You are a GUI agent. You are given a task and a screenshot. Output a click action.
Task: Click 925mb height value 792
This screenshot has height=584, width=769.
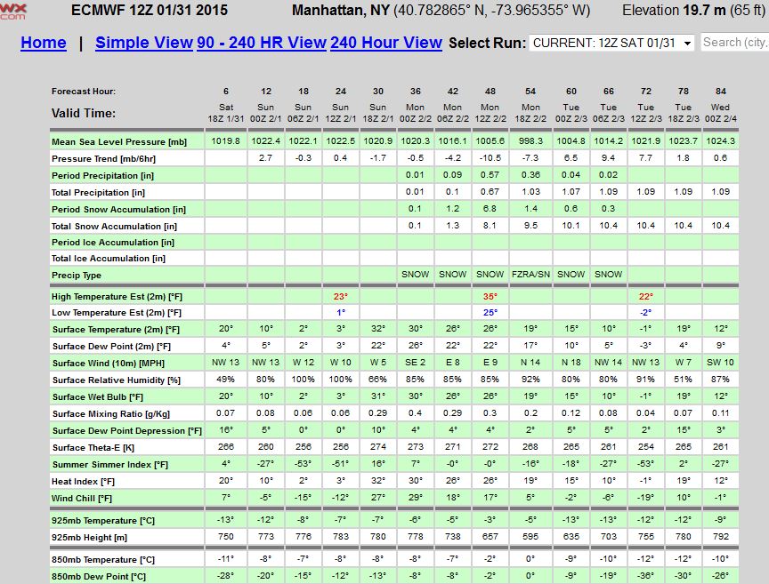click(x=720, y=537)
